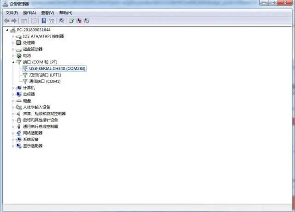295x212 pixels.
Task: Click the Back arrow toolbar icon
Action: click(7, 21)
